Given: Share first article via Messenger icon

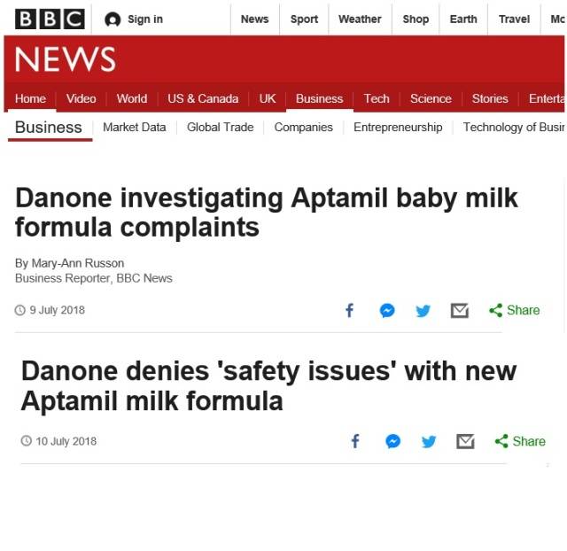Looking at the screenshot, I should (387, 310).
